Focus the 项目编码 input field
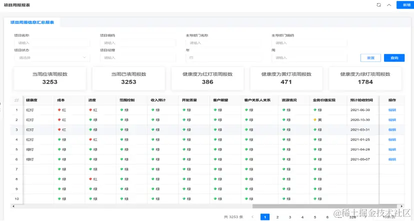 138,43
